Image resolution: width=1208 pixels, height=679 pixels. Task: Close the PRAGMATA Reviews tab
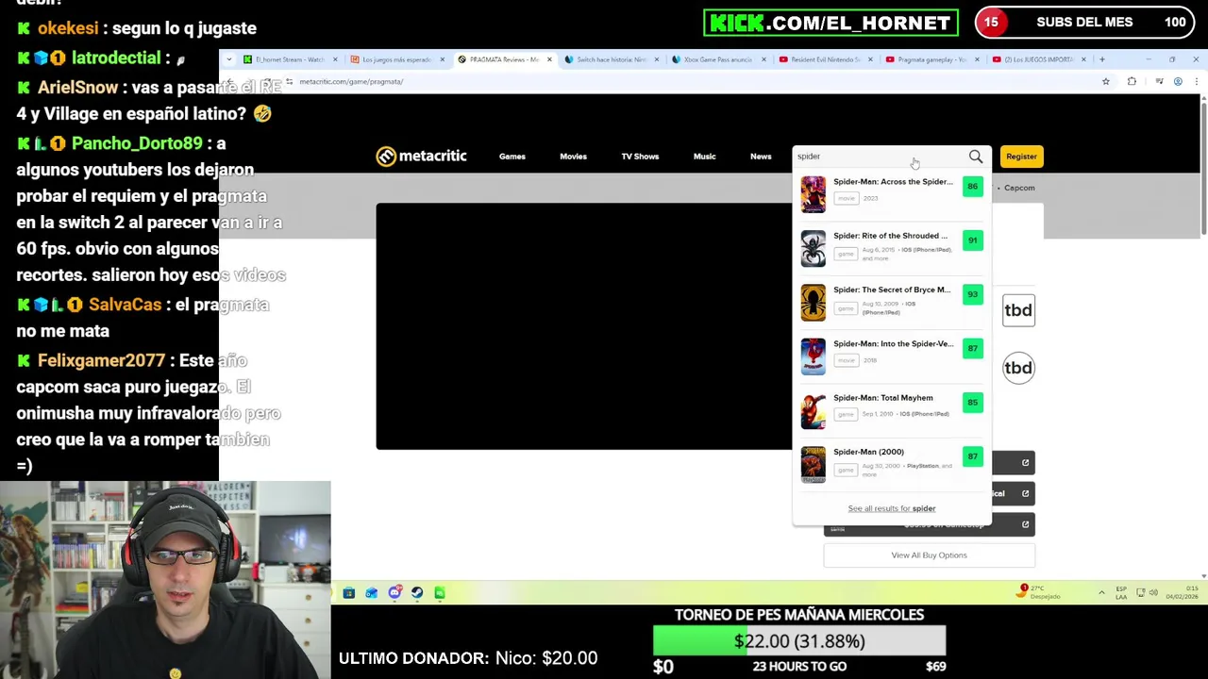[549, 59]
